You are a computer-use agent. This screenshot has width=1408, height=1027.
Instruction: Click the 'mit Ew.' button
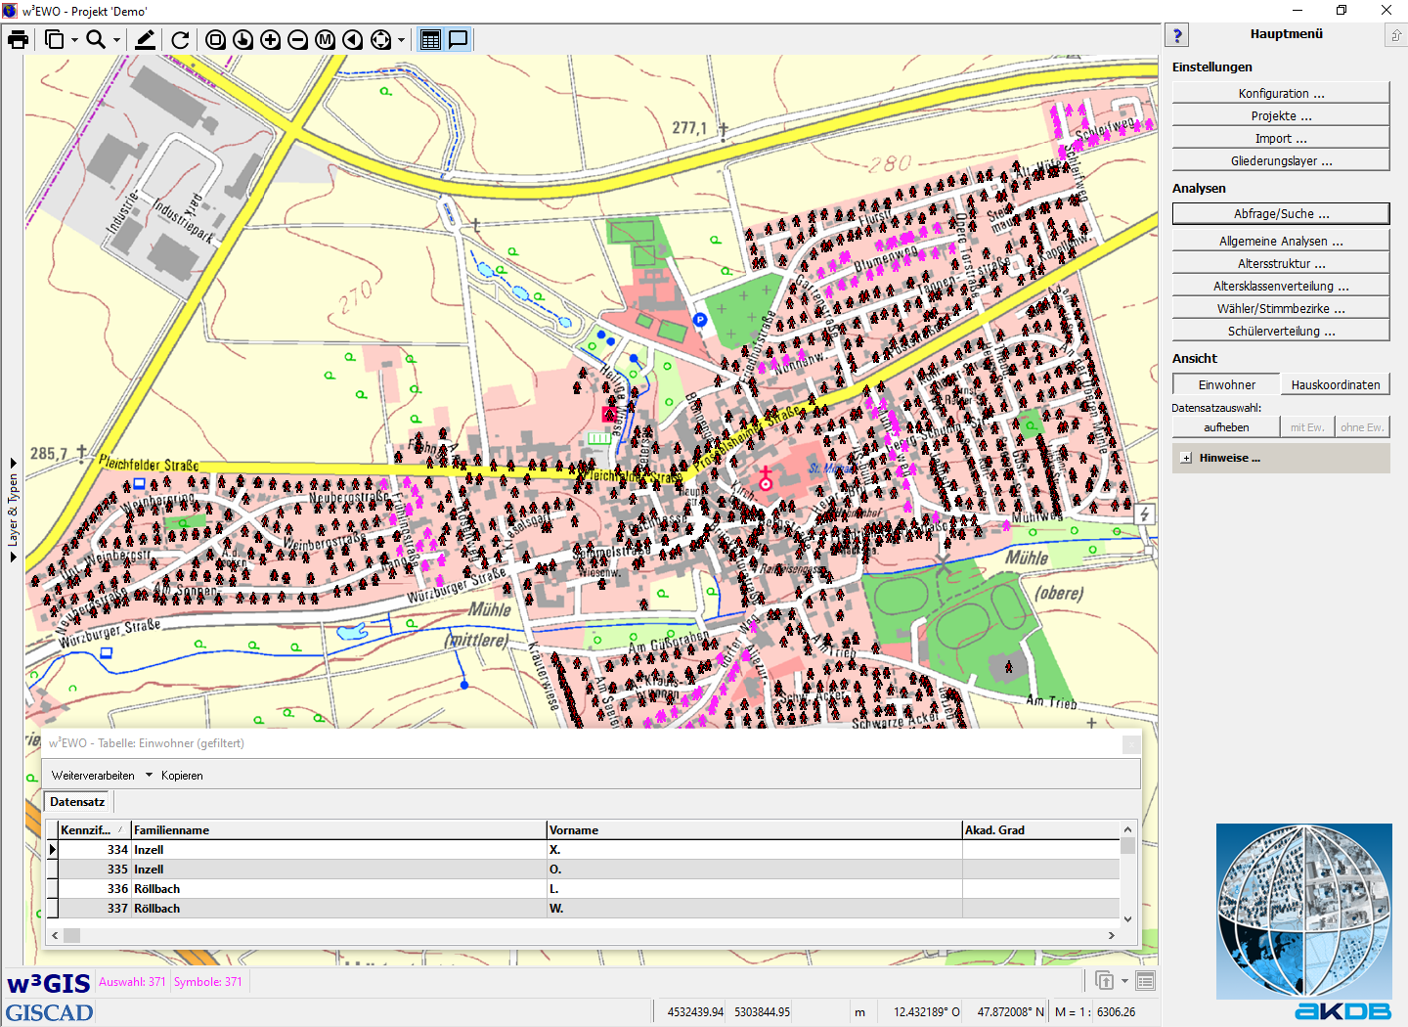[x=1307, y=427]
